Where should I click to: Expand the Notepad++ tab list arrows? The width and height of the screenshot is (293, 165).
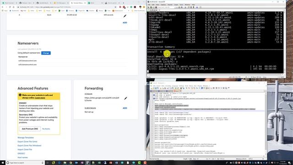pos(265,91)
